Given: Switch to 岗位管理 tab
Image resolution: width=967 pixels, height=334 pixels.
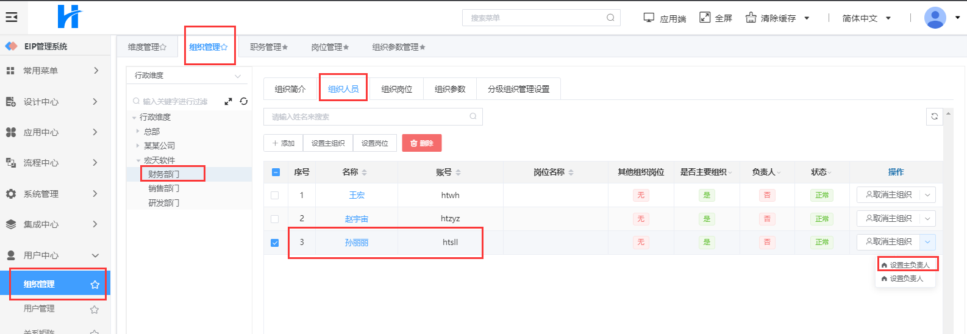Looking at the screenshot, I should click(330, 47).
